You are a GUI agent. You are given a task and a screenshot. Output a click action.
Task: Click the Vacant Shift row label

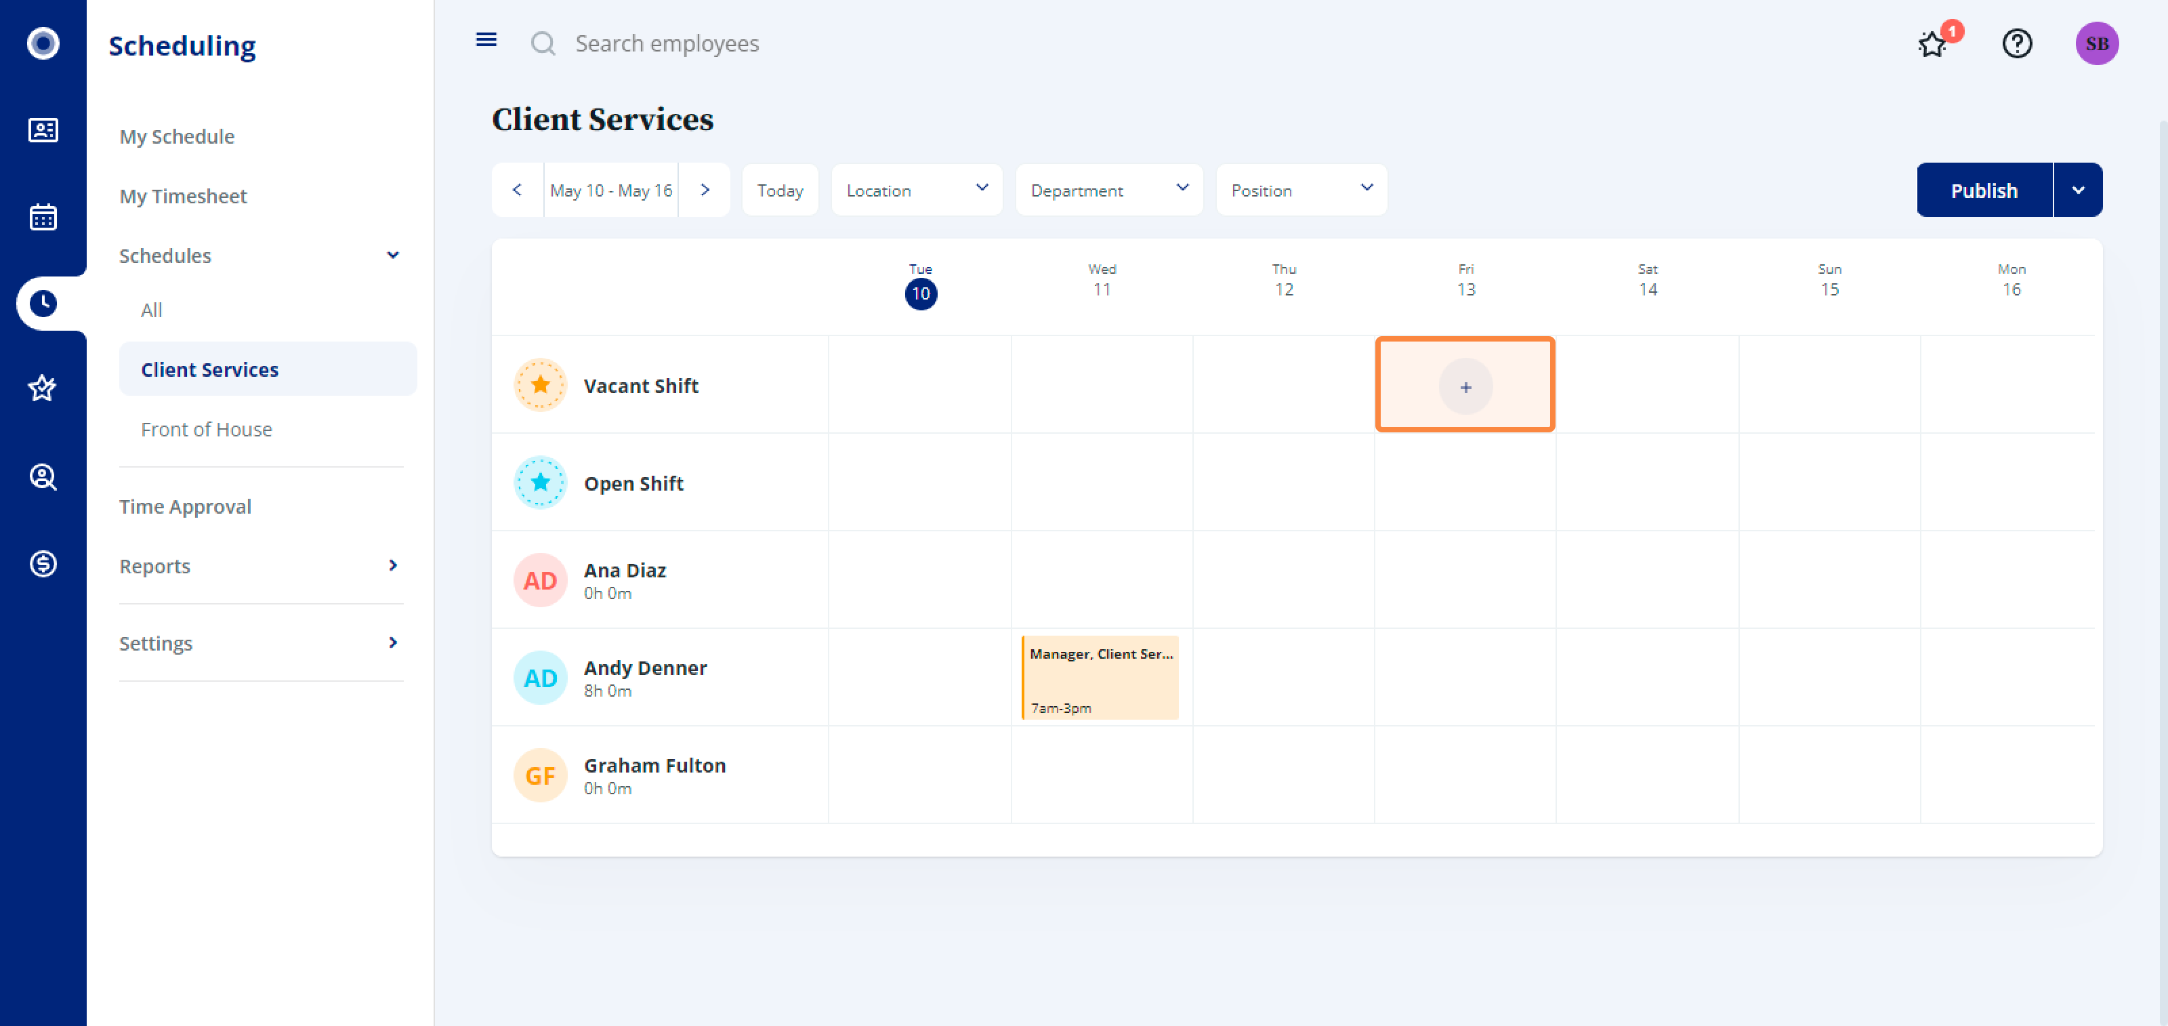click(640, 386)
